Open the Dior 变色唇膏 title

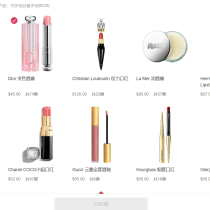[21, 78]
